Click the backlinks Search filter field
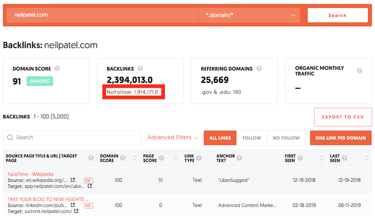The image size is (375, 216). (72, 138)
